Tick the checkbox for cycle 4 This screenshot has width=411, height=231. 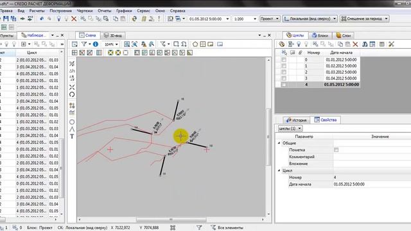[x=284, y=85]
